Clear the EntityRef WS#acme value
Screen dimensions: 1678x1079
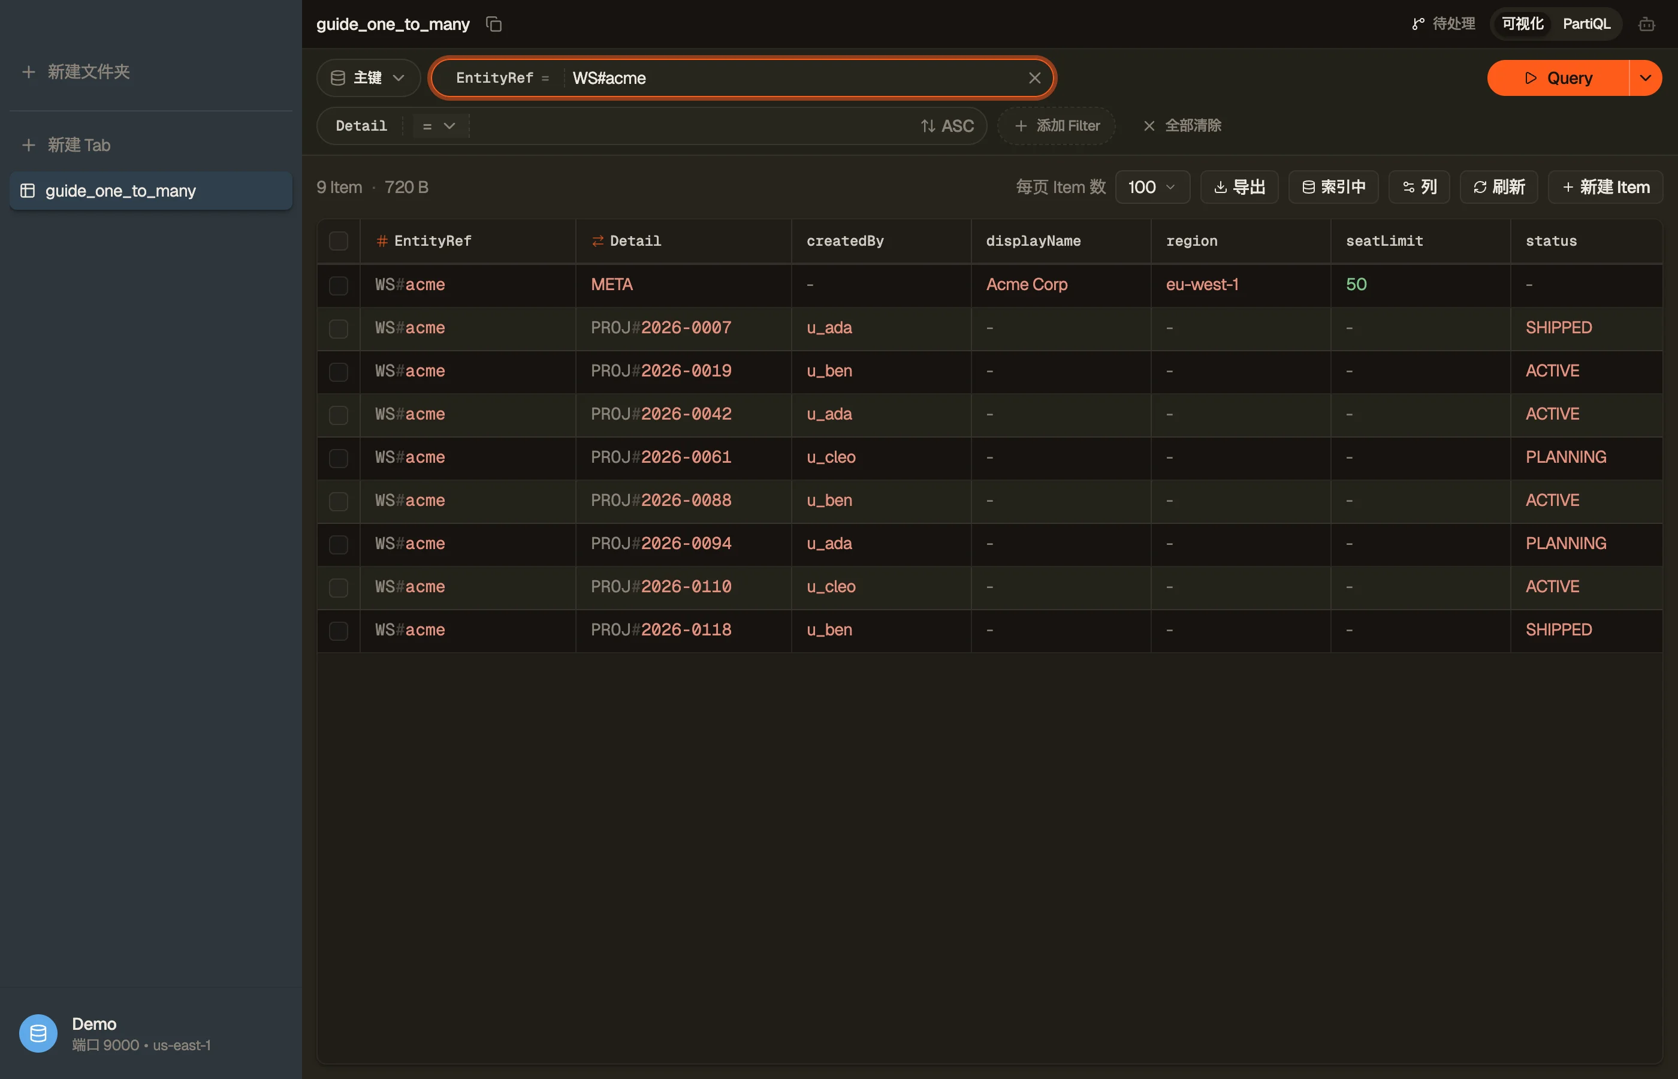(1034, 78)
